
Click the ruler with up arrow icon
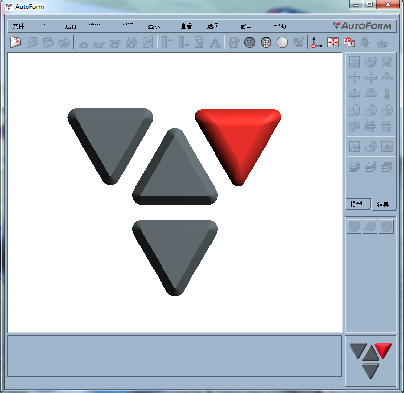click(167, 42)
